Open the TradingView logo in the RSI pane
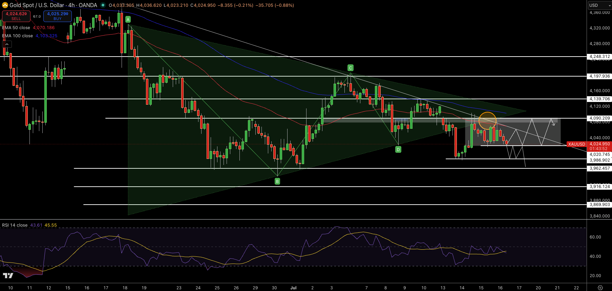Screen dimensions: 612x291 pyautogui.click(x=8, y=276)
